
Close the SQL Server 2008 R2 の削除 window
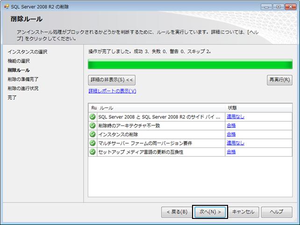[291, 7]
